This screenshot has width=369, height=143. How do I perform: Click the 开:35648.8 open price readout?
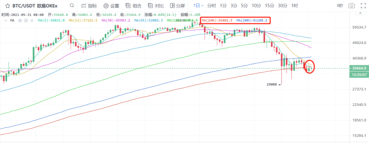(x=58, y=15)
